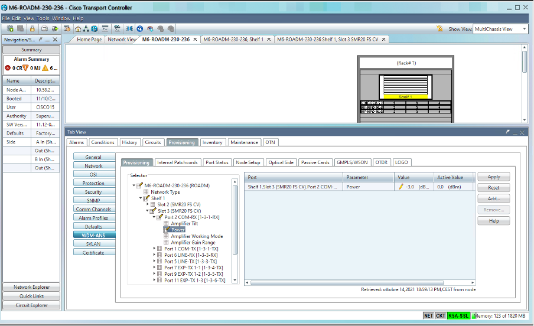This screenshot has width=534, height=326.
Task: Click the Reset button
Action: click(494, 188)
